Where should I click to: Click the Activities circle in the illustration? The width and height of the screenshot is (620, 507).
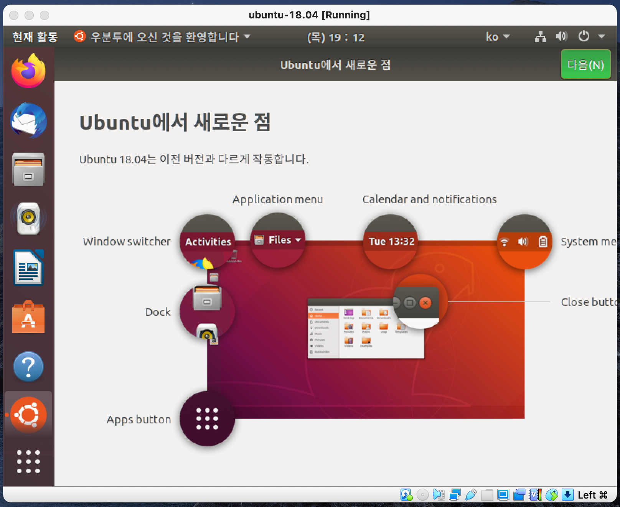coord(207,242)
